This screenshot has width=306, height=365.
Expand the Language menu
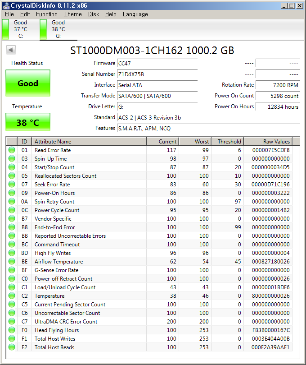click(135, 14)
